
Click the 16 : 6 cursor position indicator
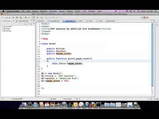point(78,99)
